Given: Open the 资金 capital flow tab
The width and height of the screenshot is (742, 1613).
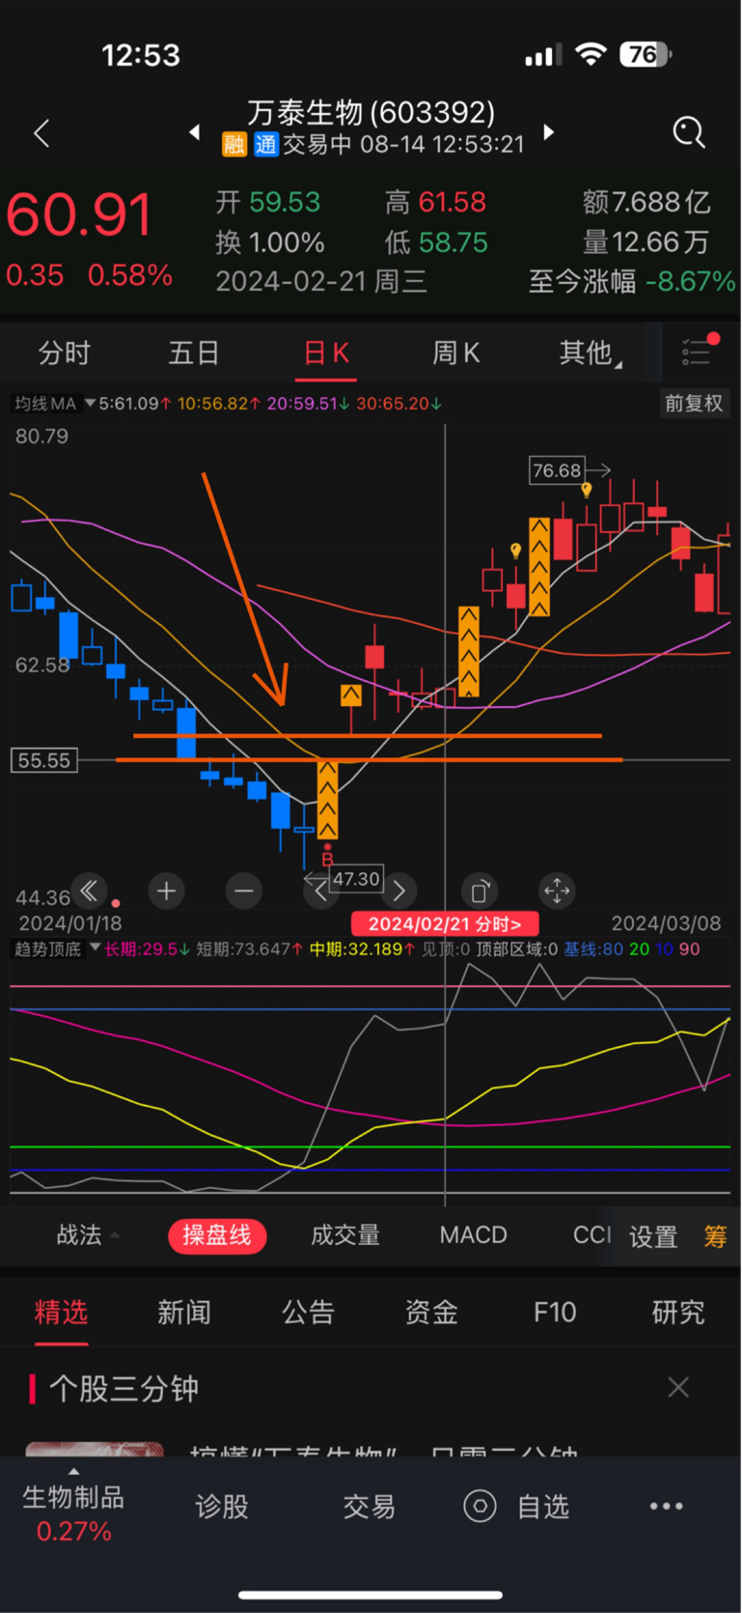Looking at the screenshot, I should (x=431, y=1312).
